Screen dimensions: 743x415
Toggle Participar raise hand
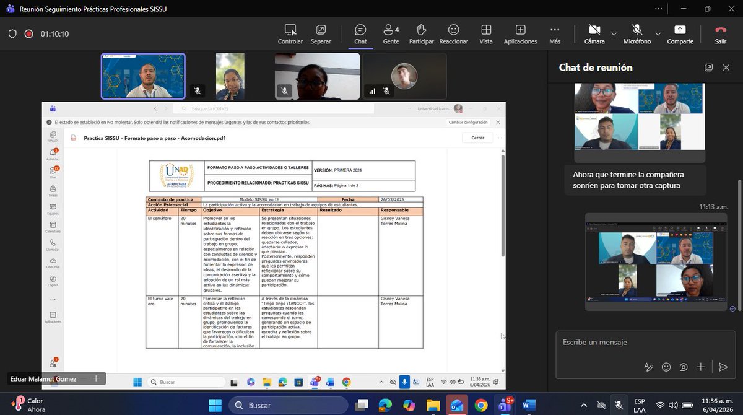[x=421, y=33]
